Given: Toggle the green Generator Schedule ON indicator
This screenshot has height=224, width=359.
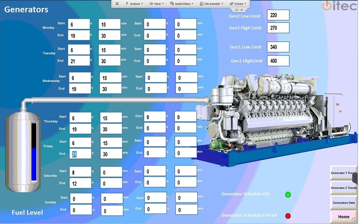Looking at the screenshot, I should [x=288, y=195].
